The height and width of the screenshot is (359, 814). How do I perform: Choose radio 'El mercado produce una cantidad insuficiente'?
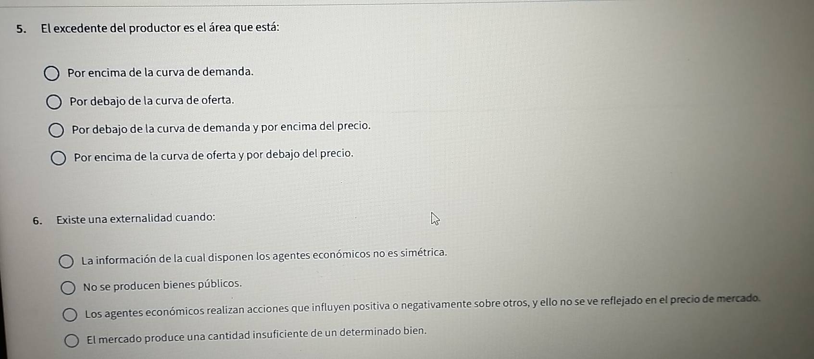(x=72, y=341)
